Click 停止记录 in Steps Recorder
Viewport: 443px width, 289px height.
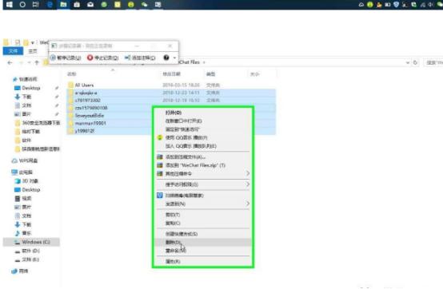click(103, 57)
